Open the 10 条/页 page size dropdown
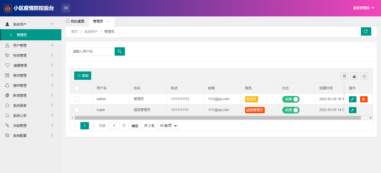The image size is (381, 173). (x=168, y=126)
